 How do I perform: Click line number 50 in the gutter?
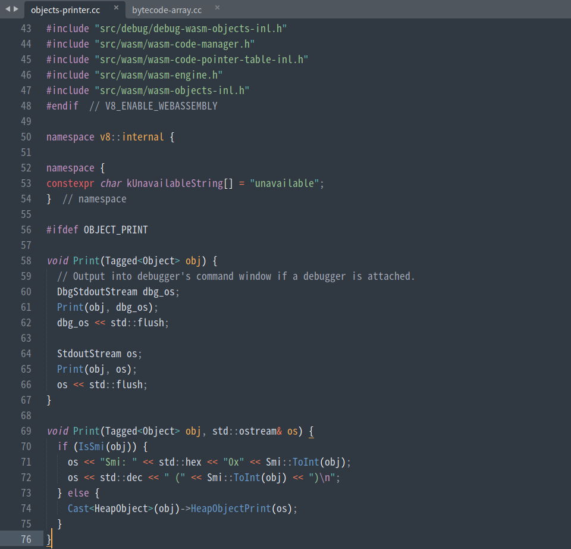click(x=26, y=137)
